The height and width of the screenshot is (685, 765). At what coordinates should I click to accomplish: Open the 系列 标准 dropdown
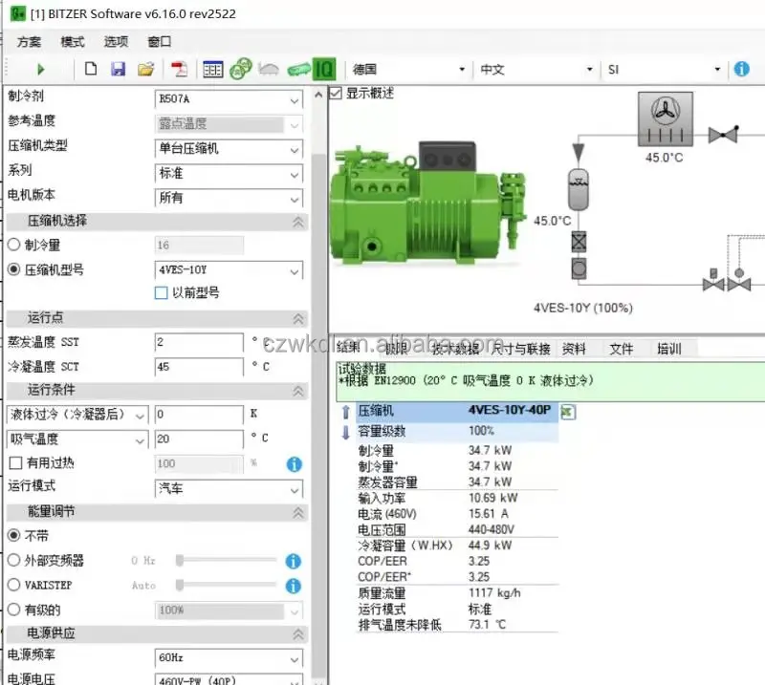coord(229,173)
